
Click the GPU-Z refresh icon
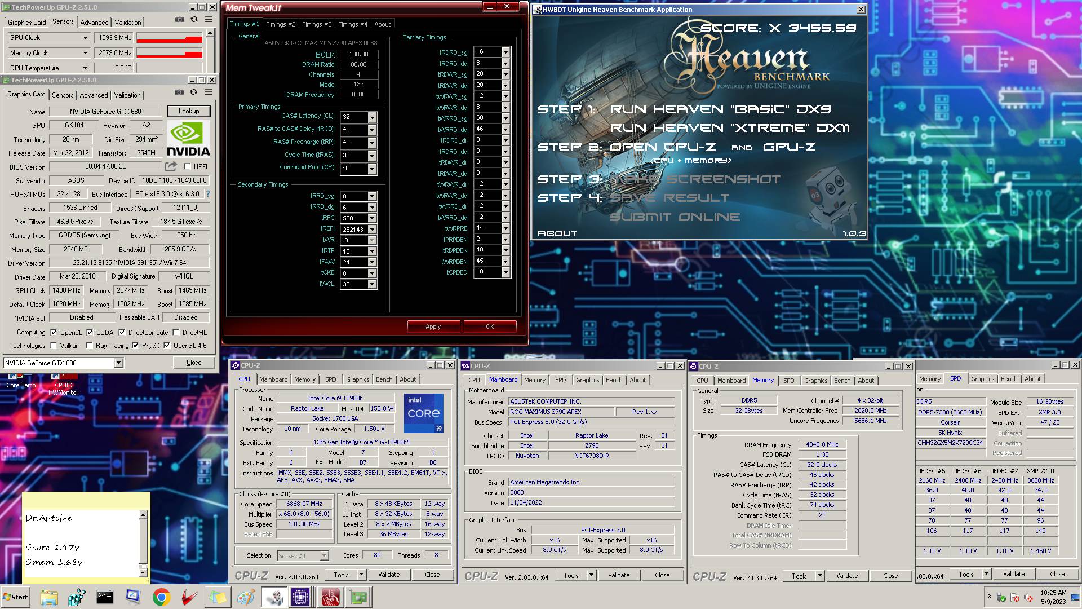pos(193,92)
